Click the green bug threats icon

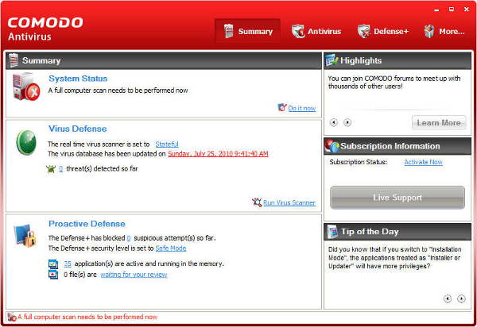(51, 169)
